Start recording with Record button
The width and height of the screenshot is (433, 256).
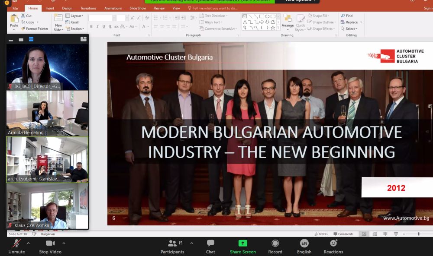[275, 247]
